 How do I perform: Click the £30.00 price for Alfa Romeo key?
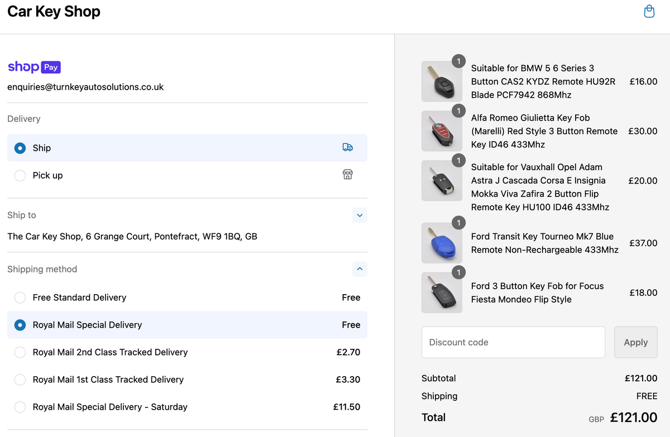click(643, 131)
